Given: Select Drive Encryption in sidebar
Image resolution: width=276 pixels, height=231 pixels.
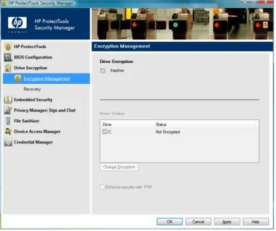Looking at the screenshot, I should [x=31, y=68].
